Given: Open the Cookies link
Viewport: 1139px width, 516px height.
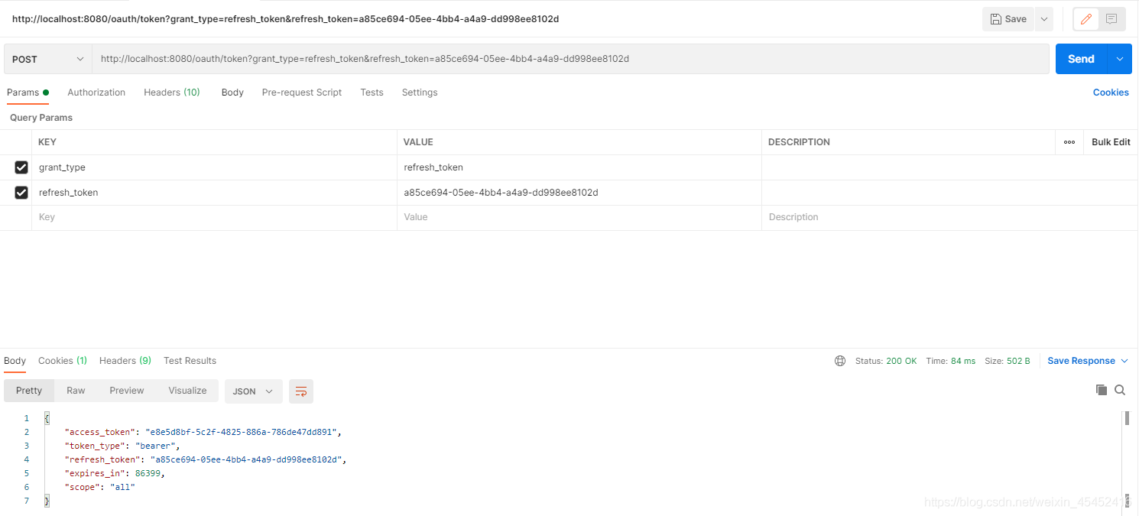Looking at the screenshot, I should (1111, 92).
